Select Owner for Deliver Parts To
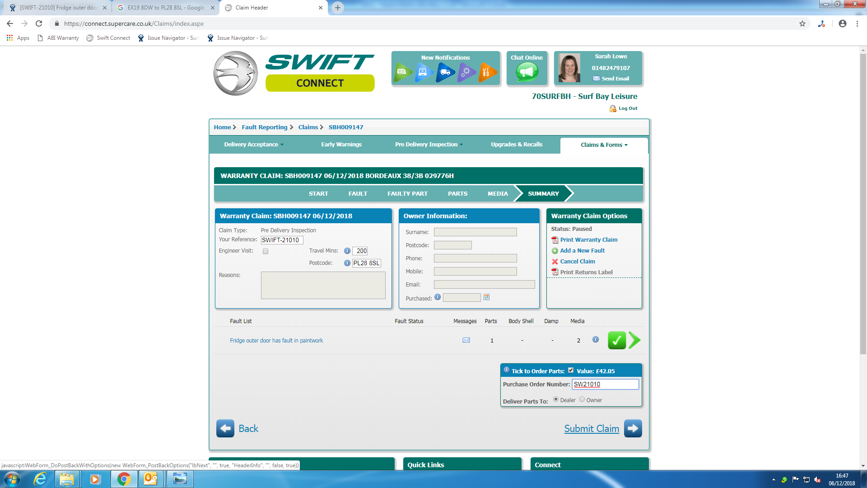Image resolution: width=867 pixels, height=488 pixels. [x=582, y=399]
